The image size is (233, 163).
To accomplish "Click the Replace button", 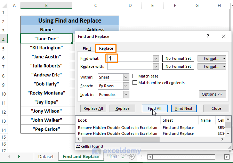I will (x=122, y=108).
